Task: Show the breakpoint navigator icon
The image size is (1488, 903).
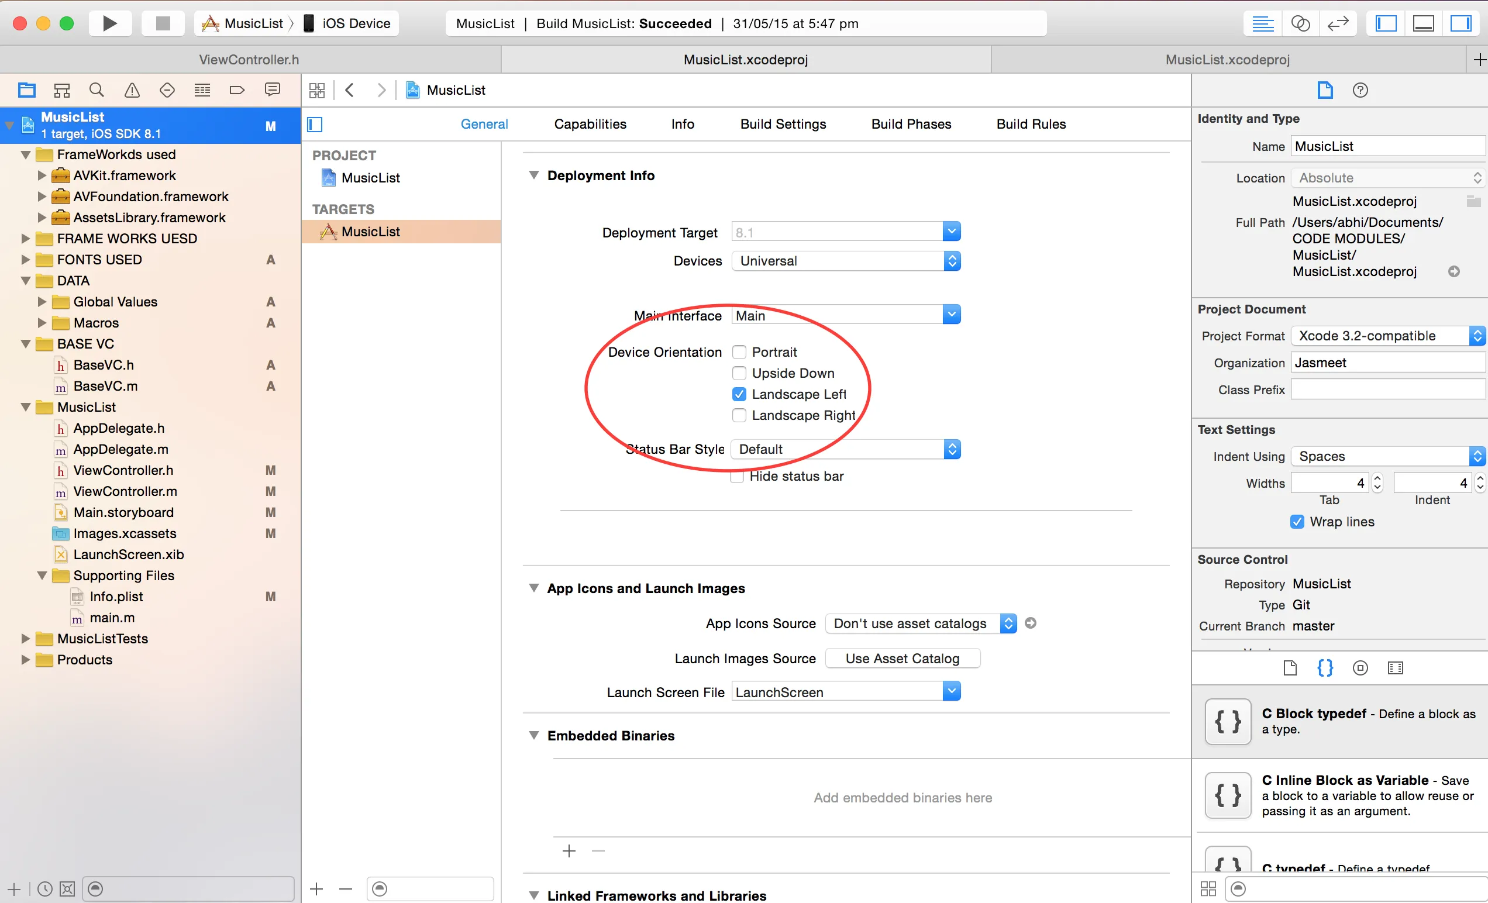Action: tap(237, 91)
